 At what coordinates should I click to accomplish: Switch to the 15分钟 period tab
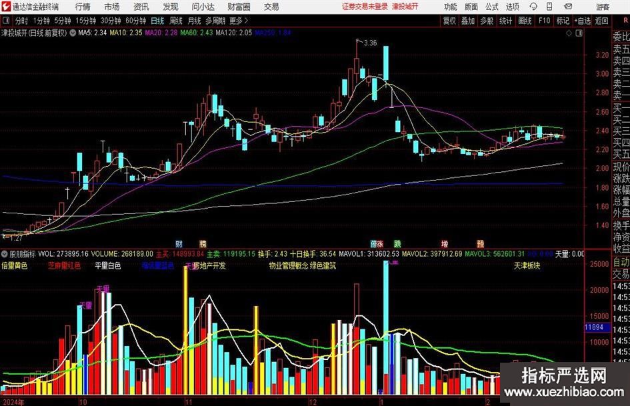(x=85, y=21)
